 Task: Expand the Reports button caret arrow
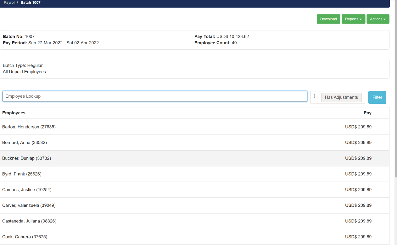click(x=360, y=19)
